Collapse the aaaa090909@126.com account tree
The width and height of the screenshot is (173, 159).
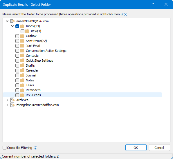(7, 21)
